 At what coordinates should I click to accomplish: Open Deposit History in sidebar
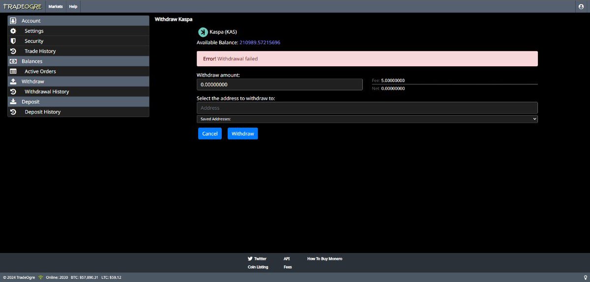pyautogui.click(x=78, y=112)
